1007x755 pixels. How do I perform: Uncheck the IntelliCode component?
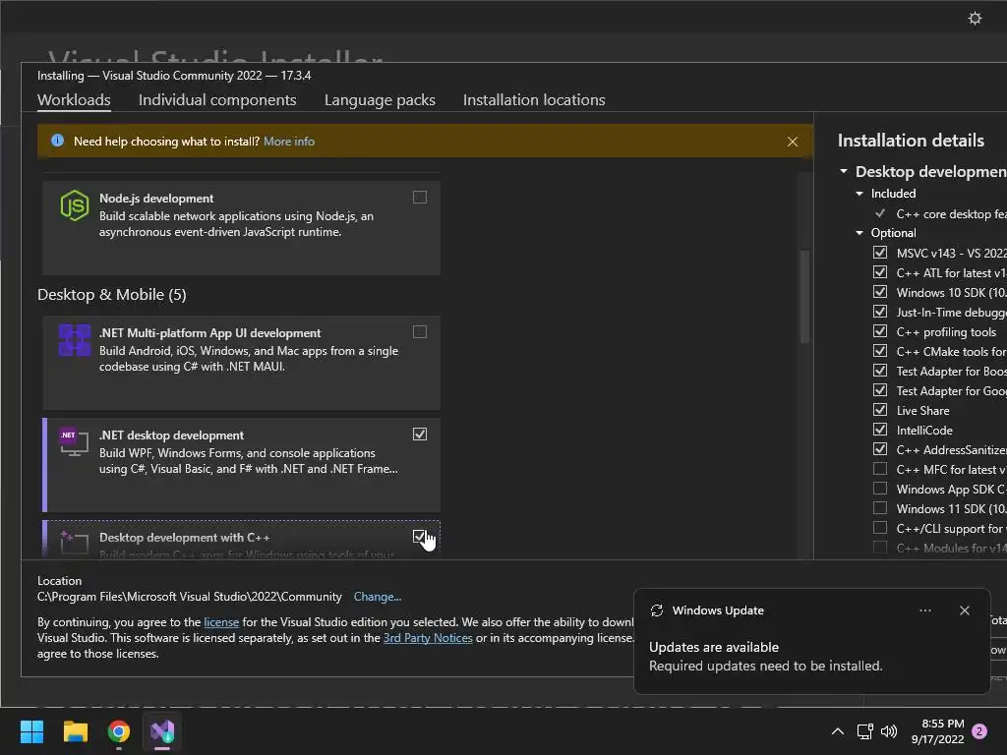pos(880,430)
